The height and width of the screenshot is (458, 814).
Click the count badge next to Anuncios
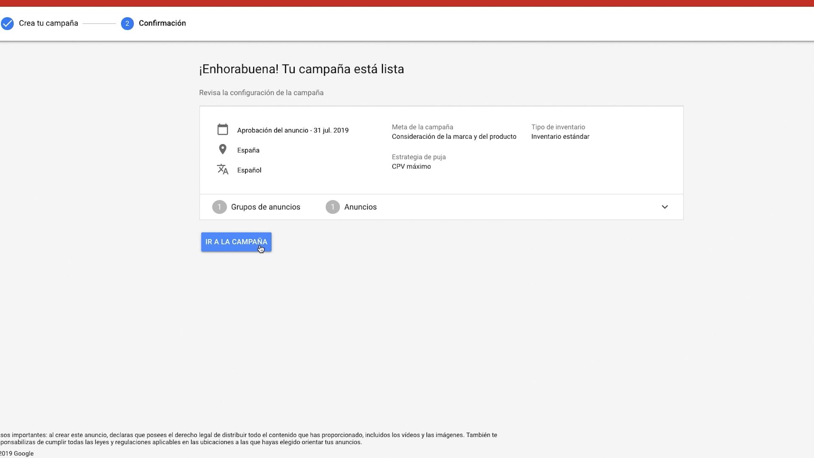[333, 207]
